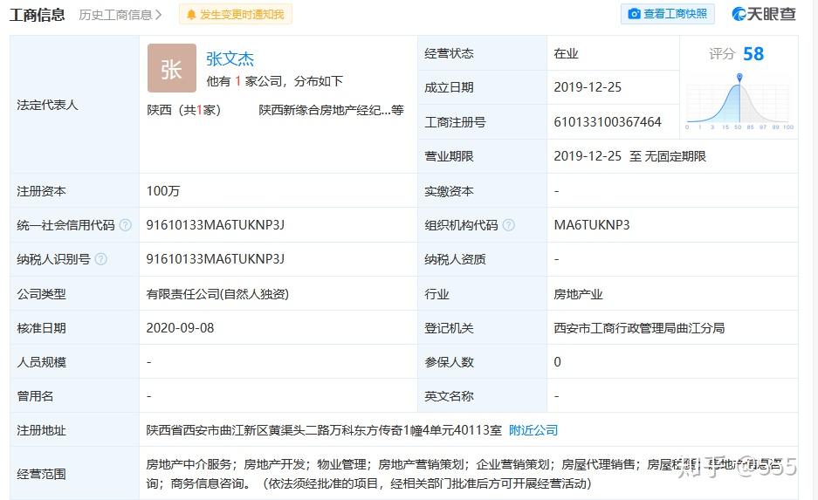
Task: Open 历史工商信息 section
Action: click(120, 15)
